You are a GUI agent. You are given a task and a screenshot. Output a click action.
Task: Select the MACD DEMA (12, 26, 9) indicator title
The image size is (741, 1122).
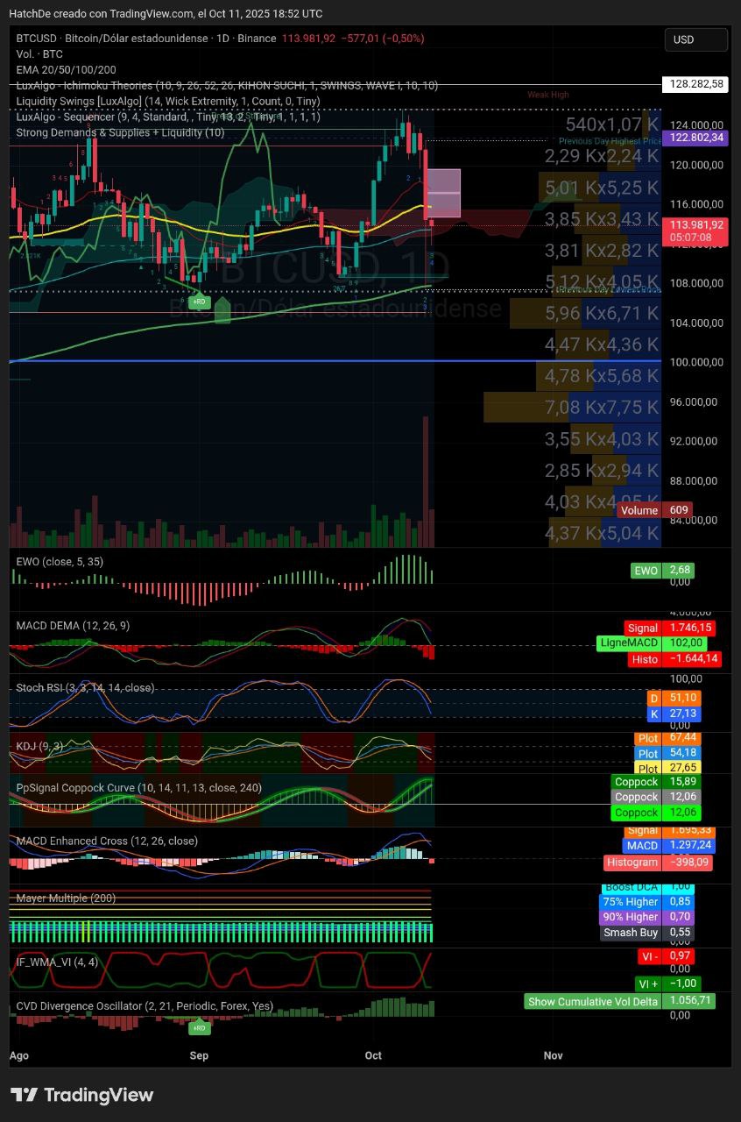point(74,626)
